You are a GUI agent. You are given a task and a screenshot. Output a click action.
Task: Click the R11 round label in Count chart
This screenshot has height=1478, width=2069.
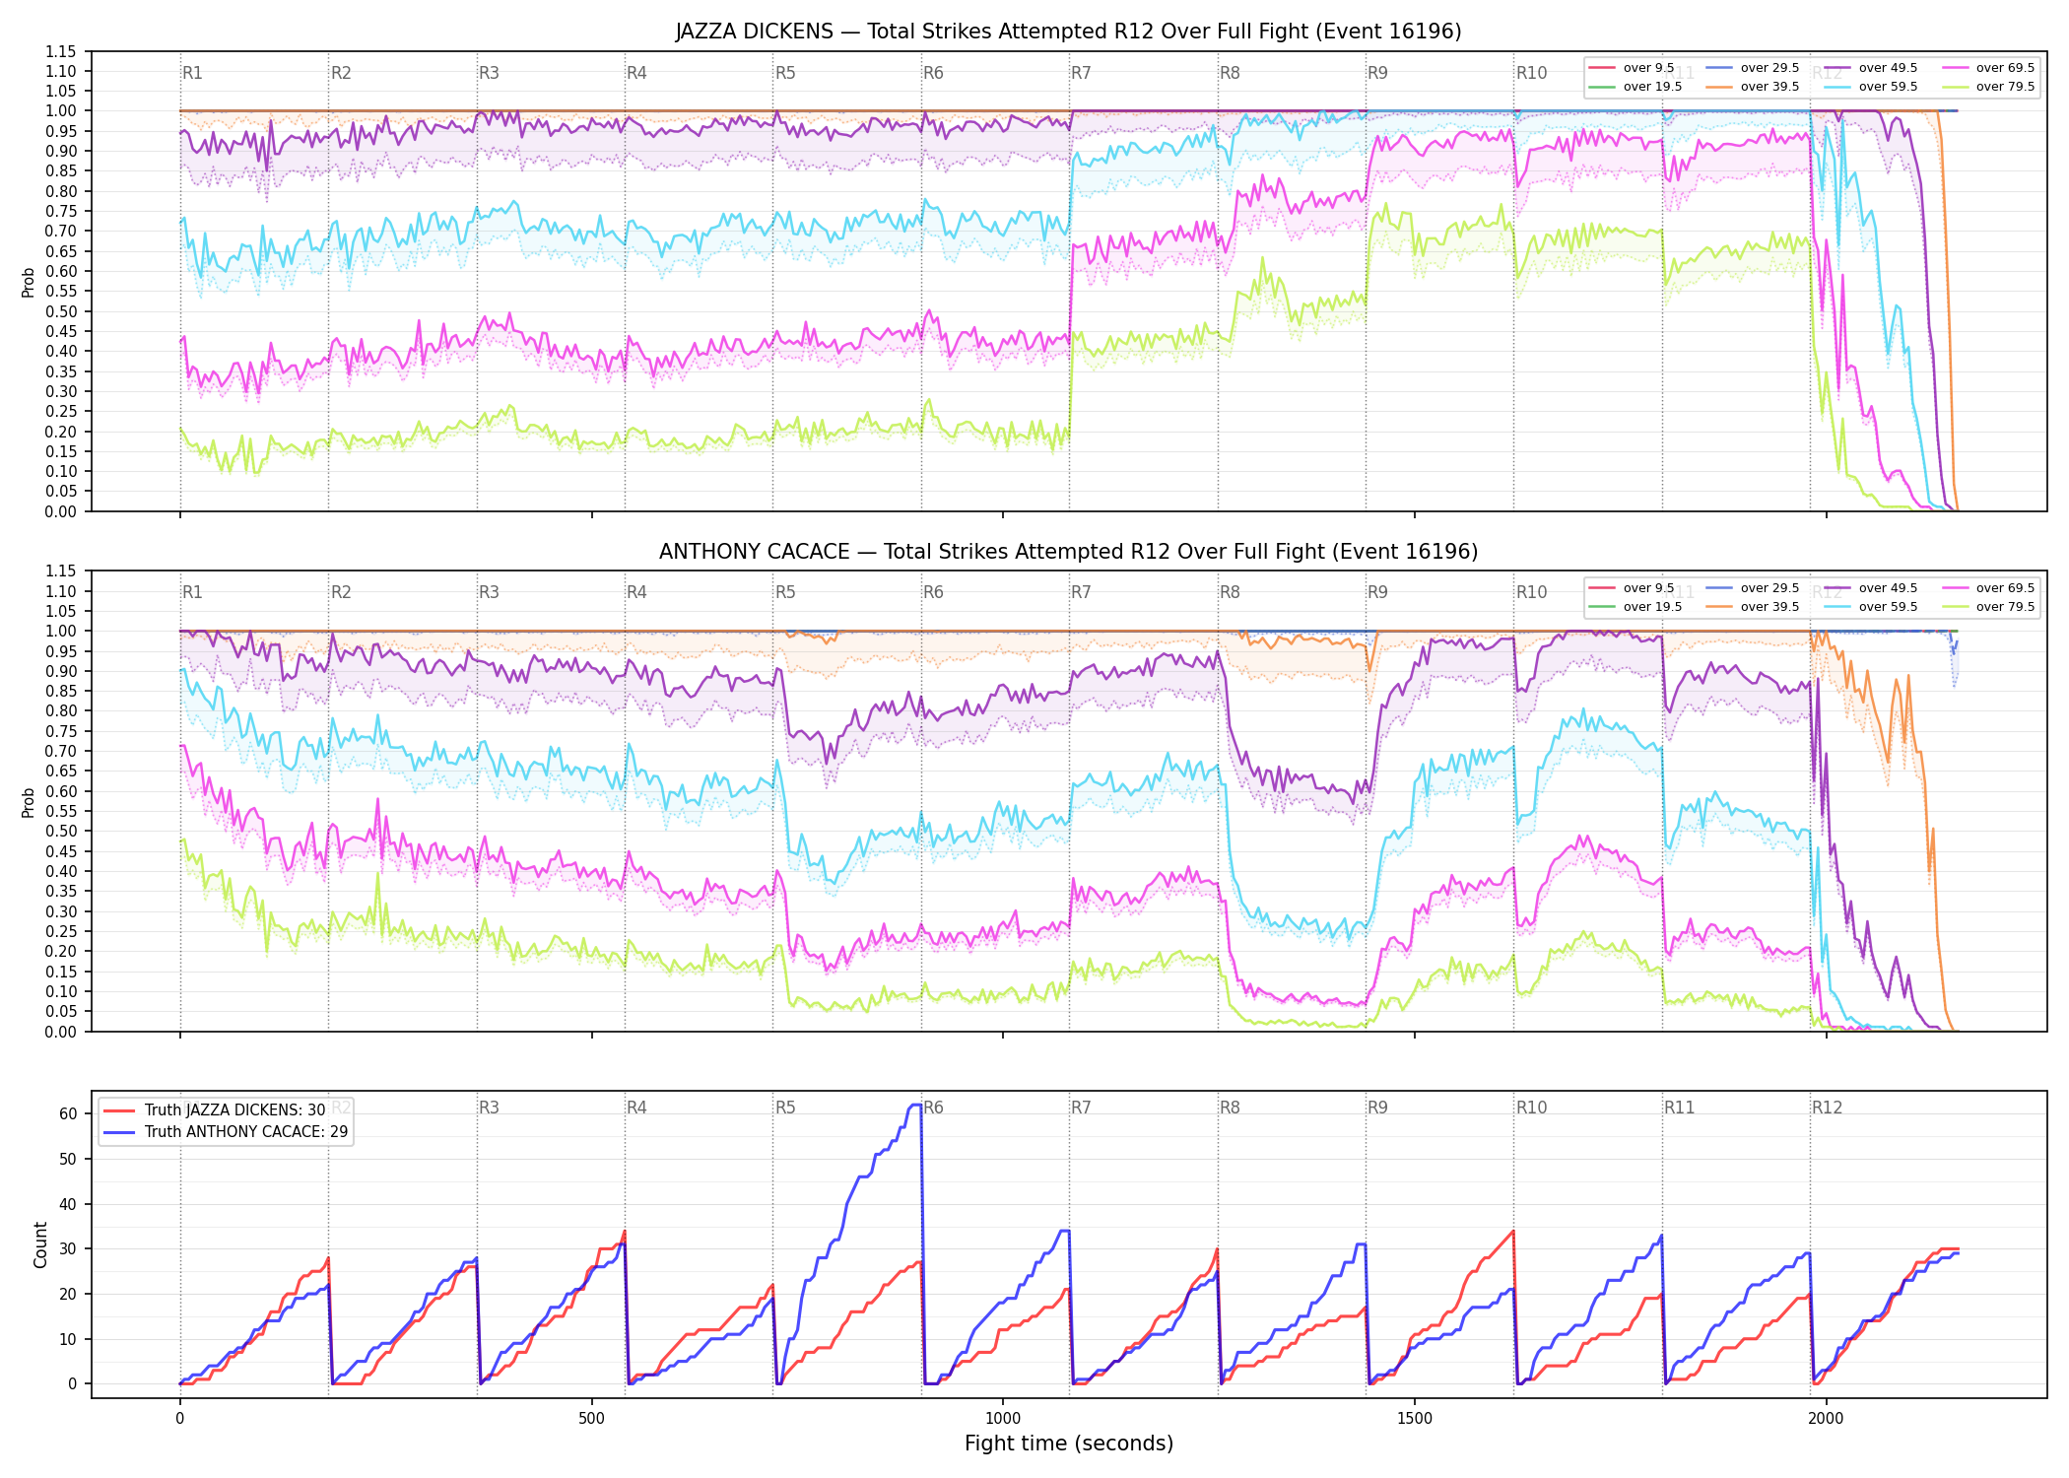pos(1680,1108)
